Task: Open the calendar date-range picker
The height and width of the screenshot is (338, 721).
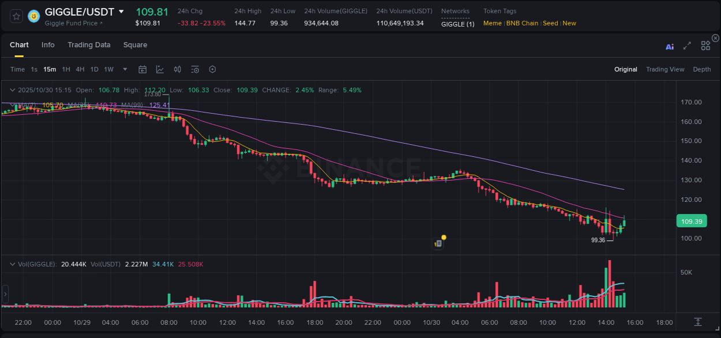Action: click(142, 69)
